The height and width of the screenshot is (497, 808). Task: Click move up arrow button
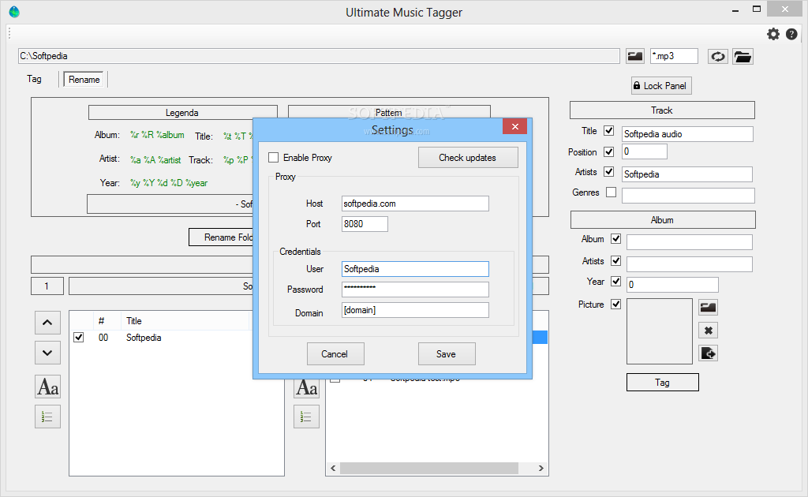(47, 323)
